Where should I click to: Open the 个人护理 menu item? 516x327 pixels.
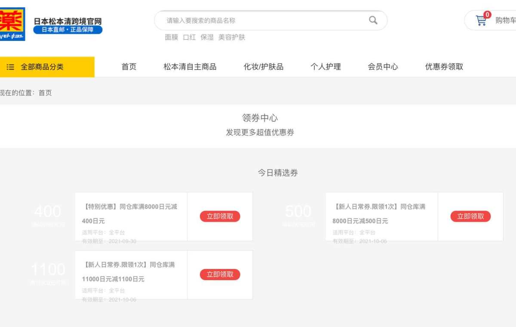point(326,67)
